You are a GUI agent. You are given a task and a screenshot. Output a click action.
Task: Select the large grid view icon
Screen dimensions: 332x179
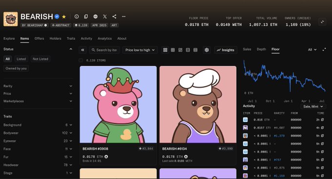tap(165, 50)
